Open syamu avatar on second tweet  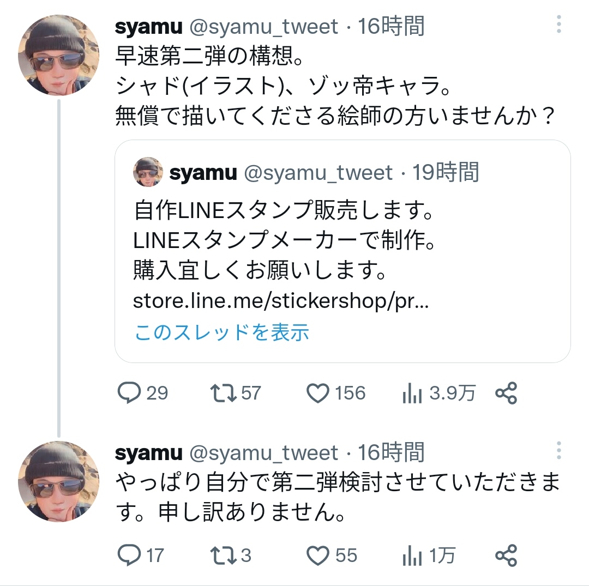point(58,482)
